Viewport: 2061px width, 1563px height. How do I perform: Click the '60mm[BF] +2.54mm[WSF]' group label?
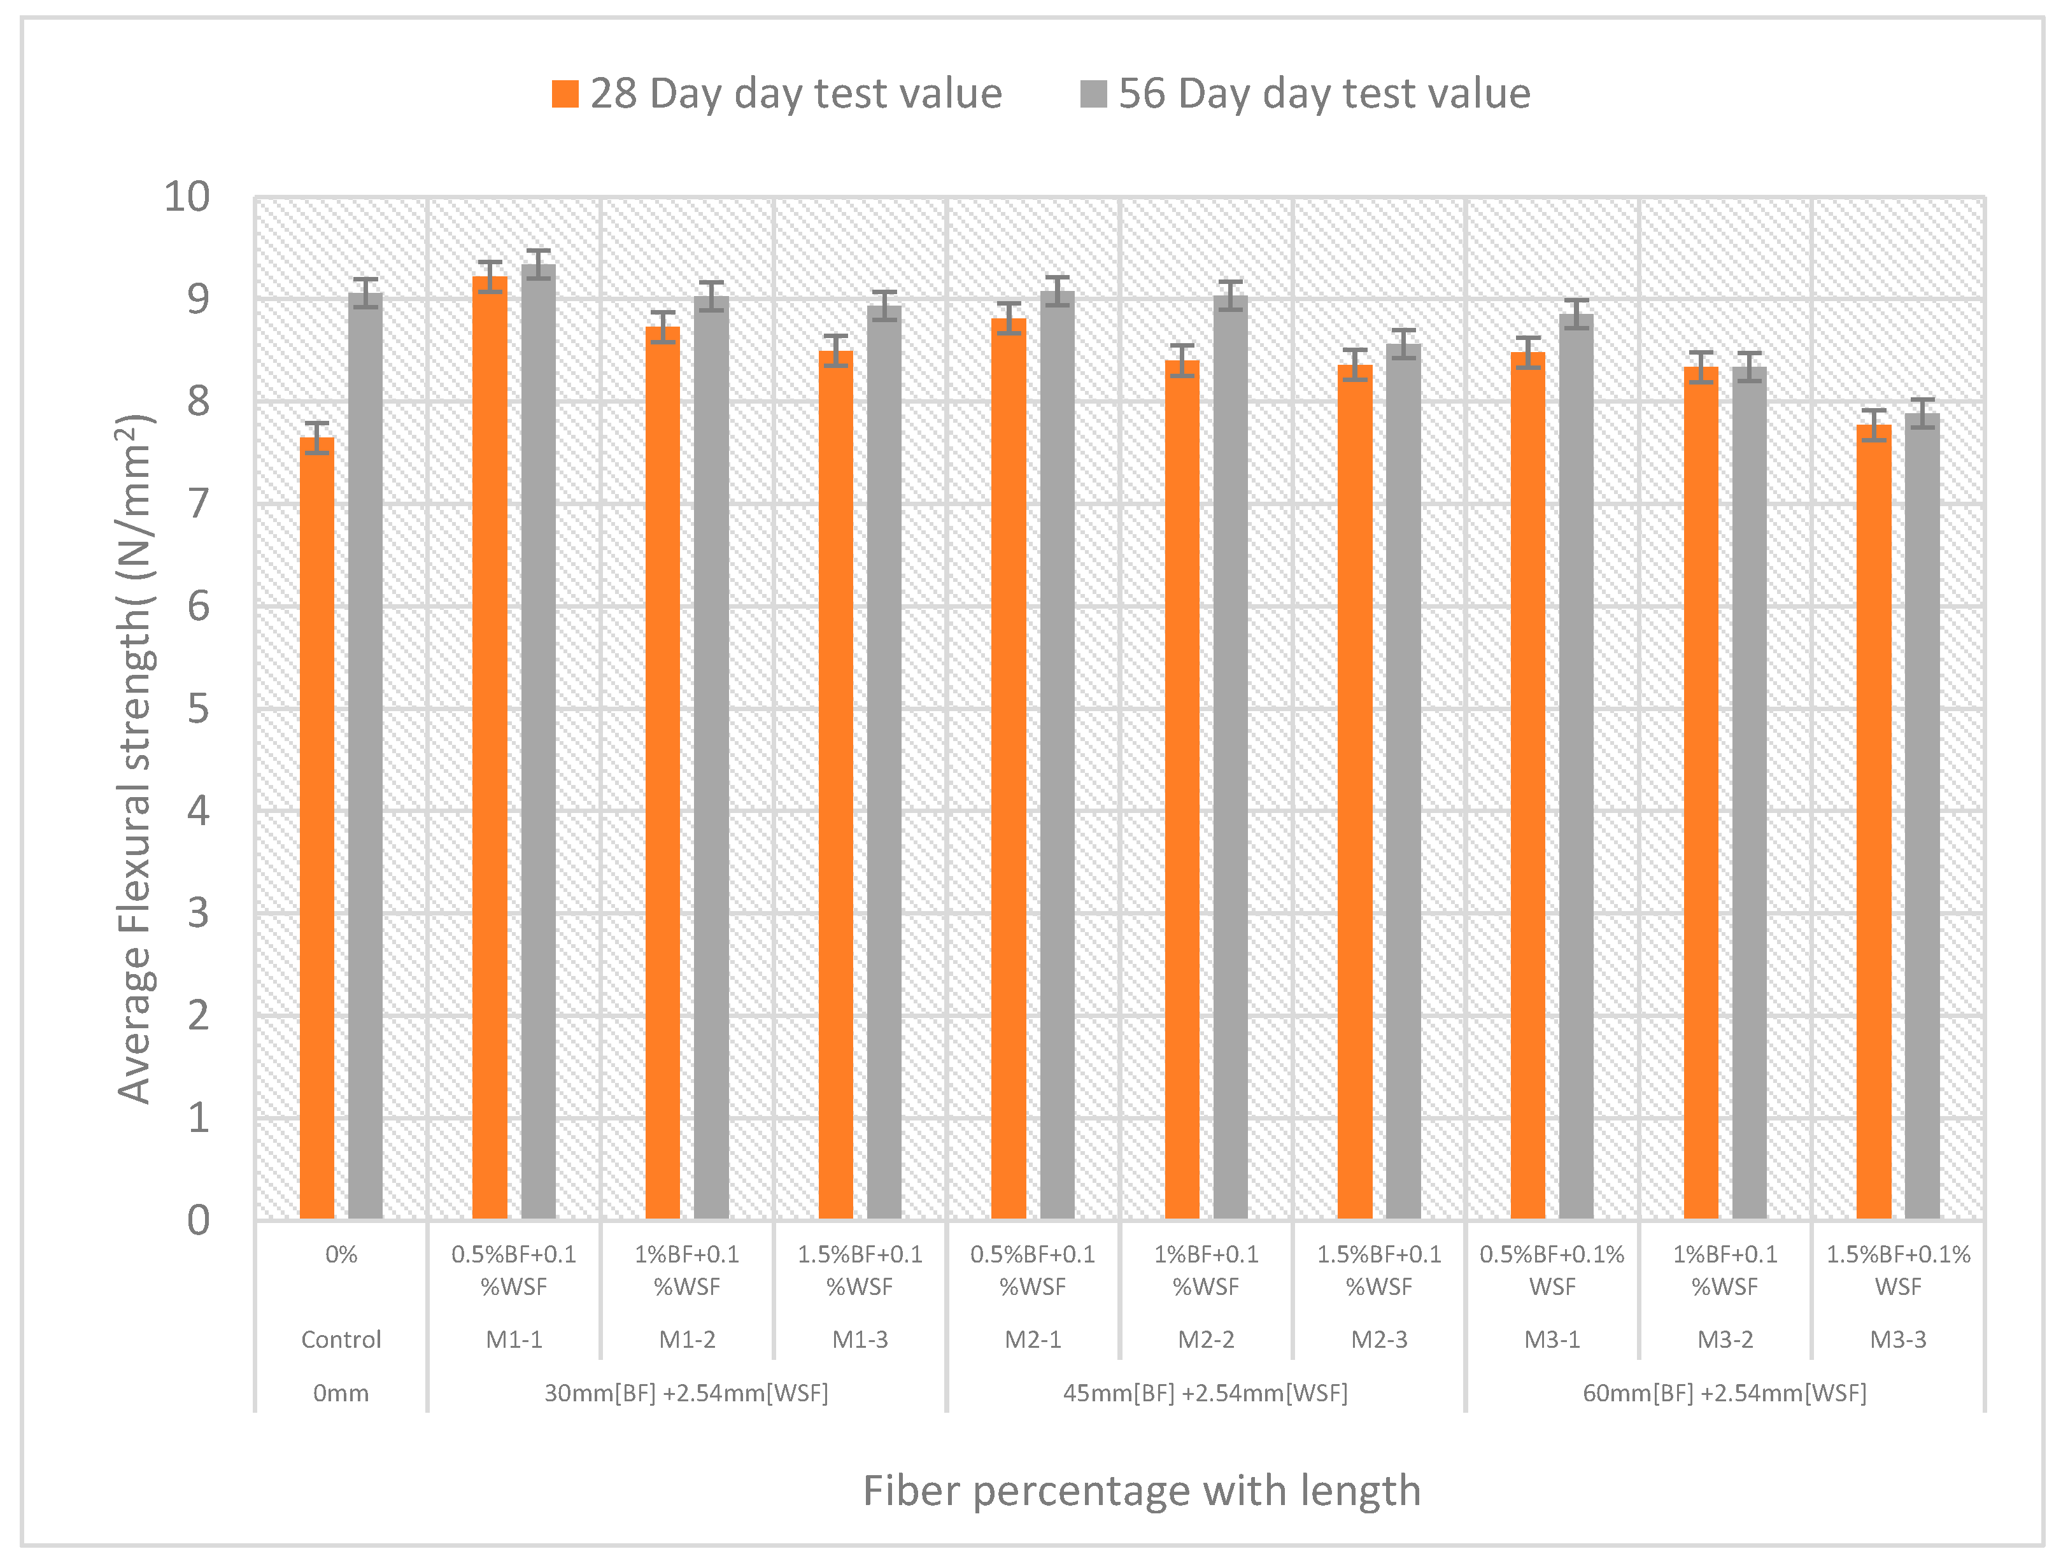(x=1725, y=1394)
